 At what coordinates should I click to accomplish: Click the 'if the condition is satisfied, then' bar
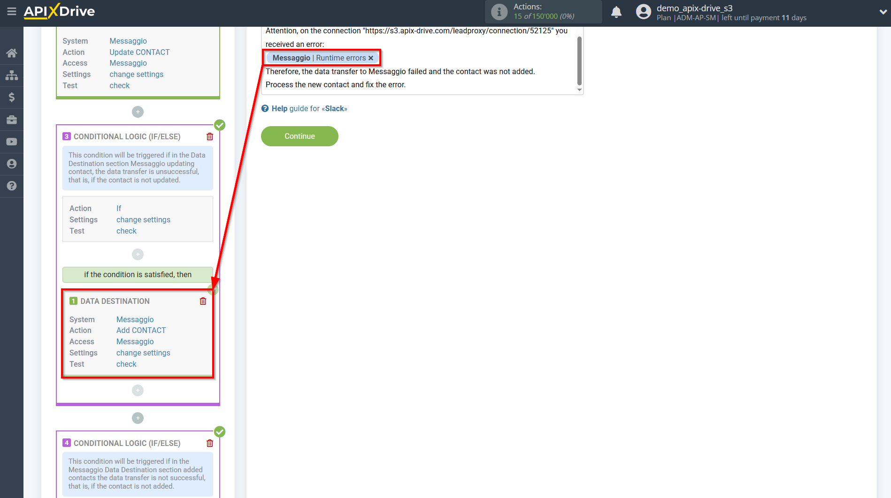[x=138, y=274]
